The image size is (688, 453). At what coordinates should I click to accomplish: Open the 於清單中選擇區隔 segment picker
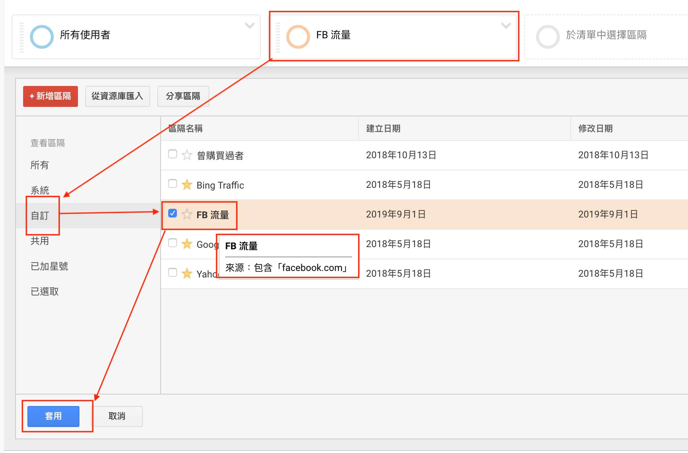(606, 35)
